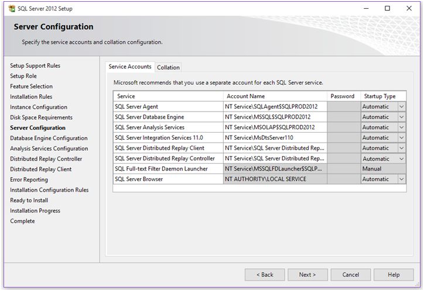Click Distributed Replay Controller step in sidebar

tap(46, 159)
